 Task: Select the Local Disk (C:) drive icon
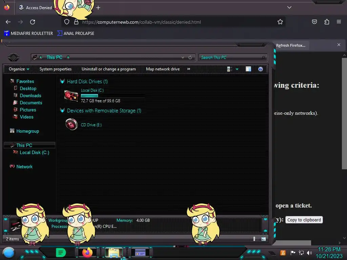click(x=71, y=96)
